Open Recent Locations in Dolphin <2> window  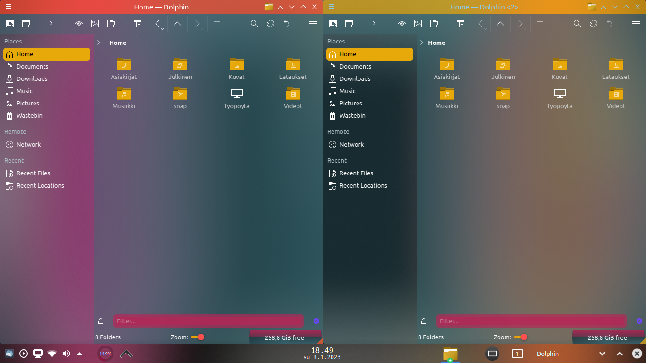[370, 186]
